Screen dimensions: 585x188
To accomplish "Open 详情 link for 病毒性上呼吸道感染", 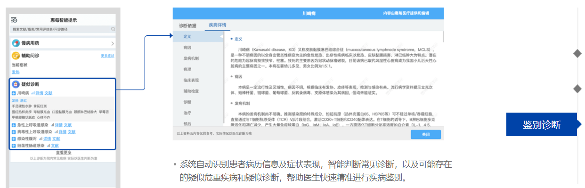I will pos(63,132).
